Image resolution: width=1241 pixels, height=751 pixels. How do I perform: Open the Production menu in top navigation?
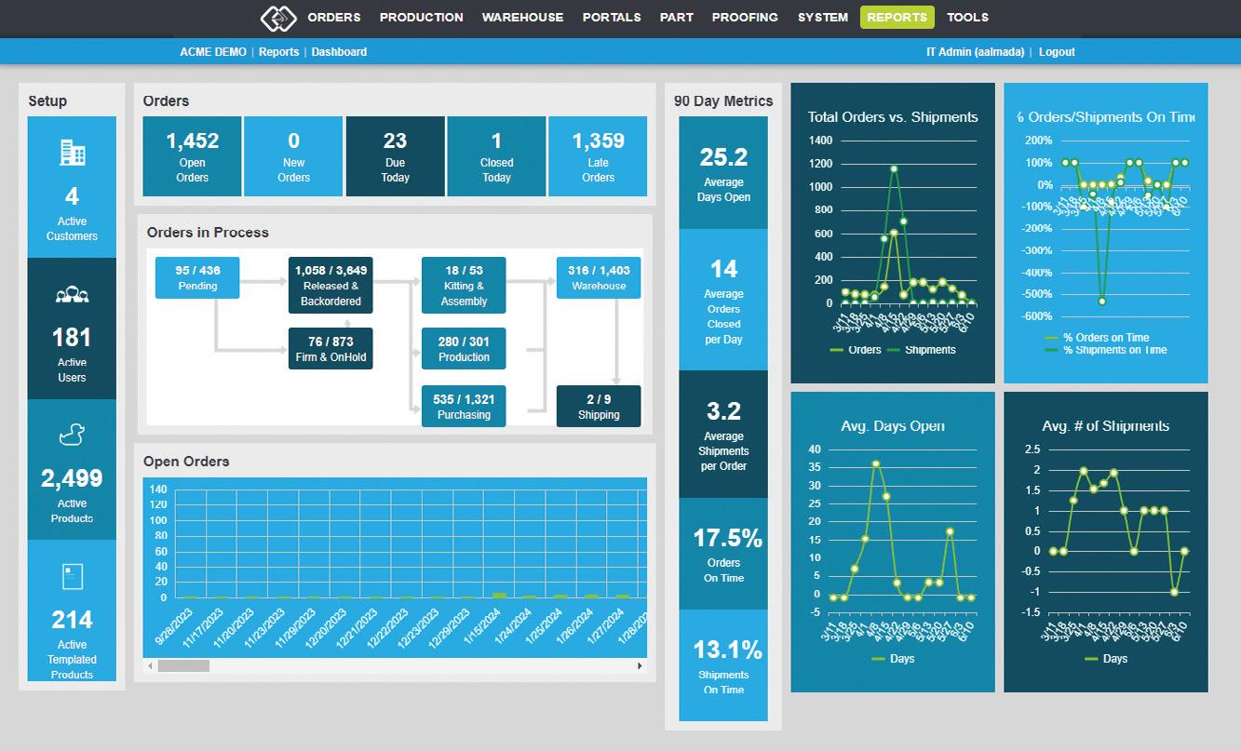(421, 17)
